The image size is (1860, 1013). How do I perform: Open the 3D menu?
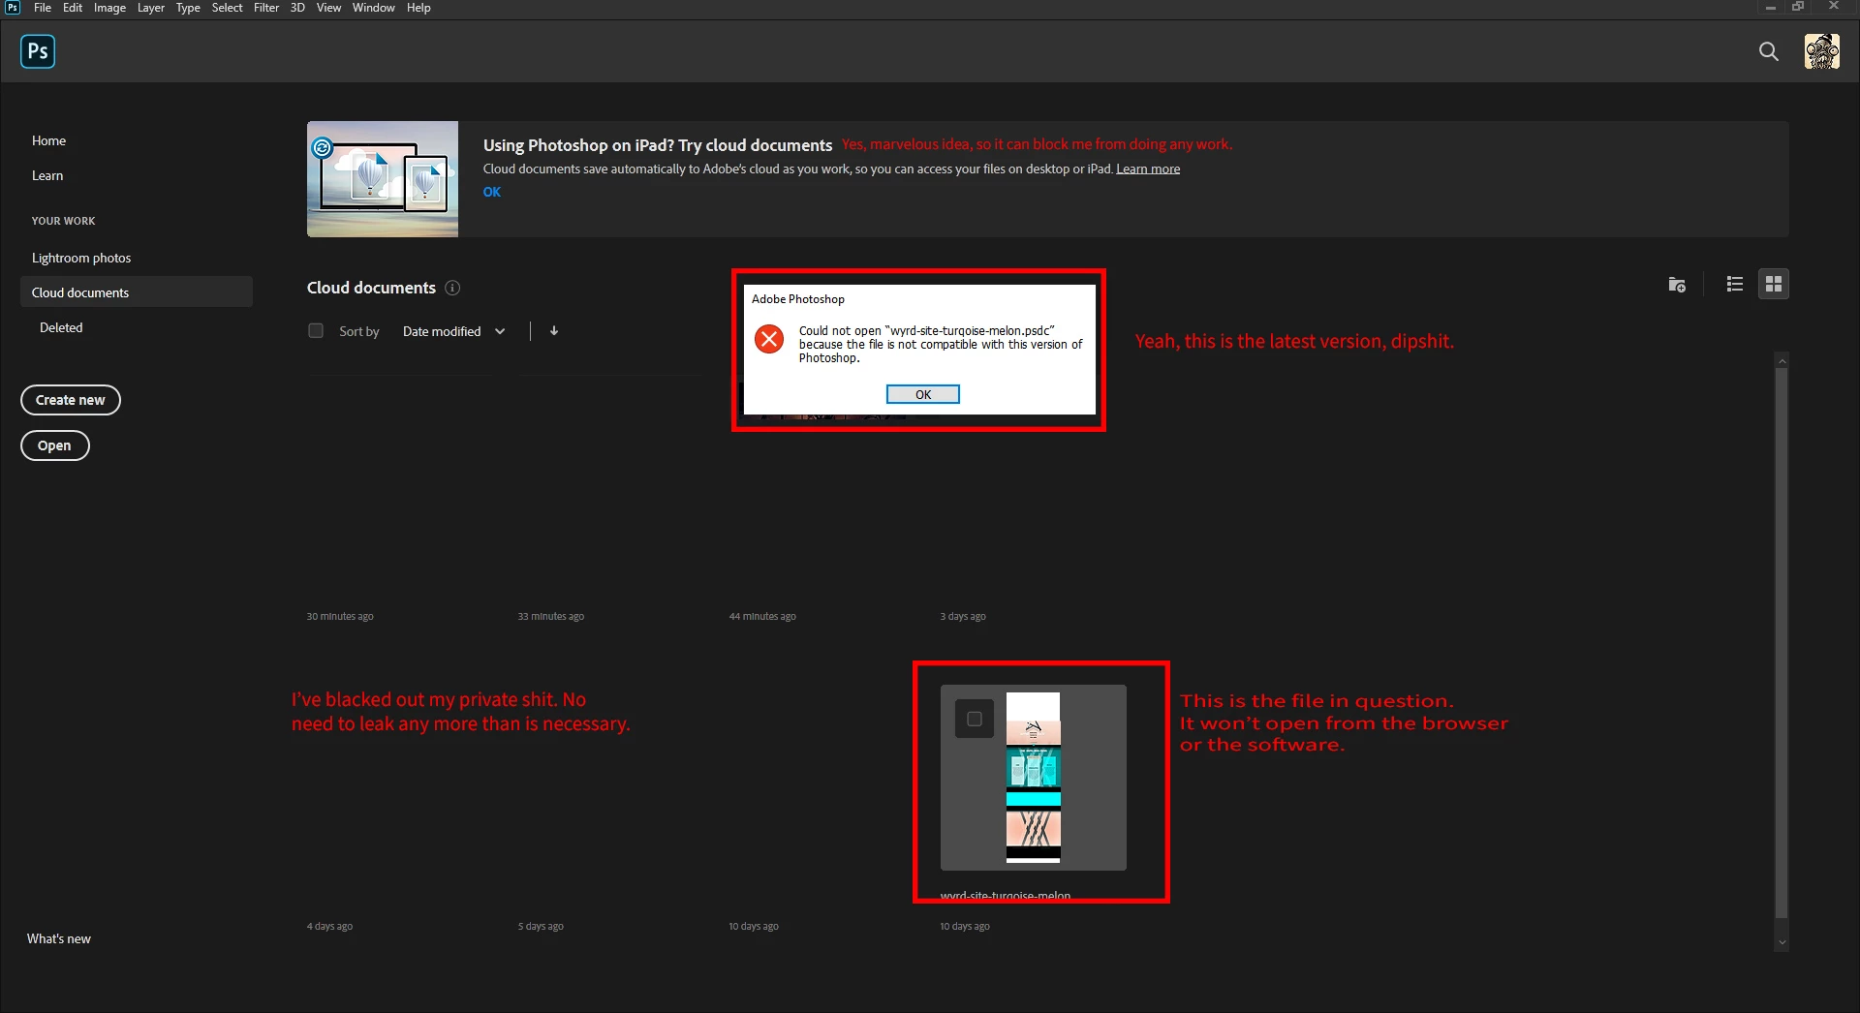click(x=297, y=8)
